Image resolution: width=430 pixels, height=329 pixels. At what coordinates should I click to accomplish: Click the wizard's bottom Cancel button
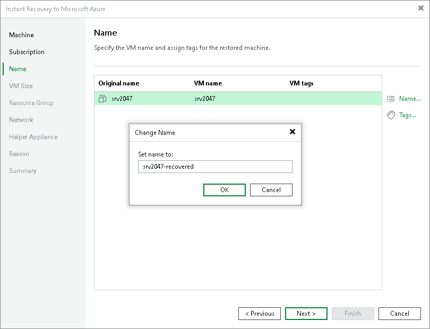pyautogui.click(x=400, y=314)
